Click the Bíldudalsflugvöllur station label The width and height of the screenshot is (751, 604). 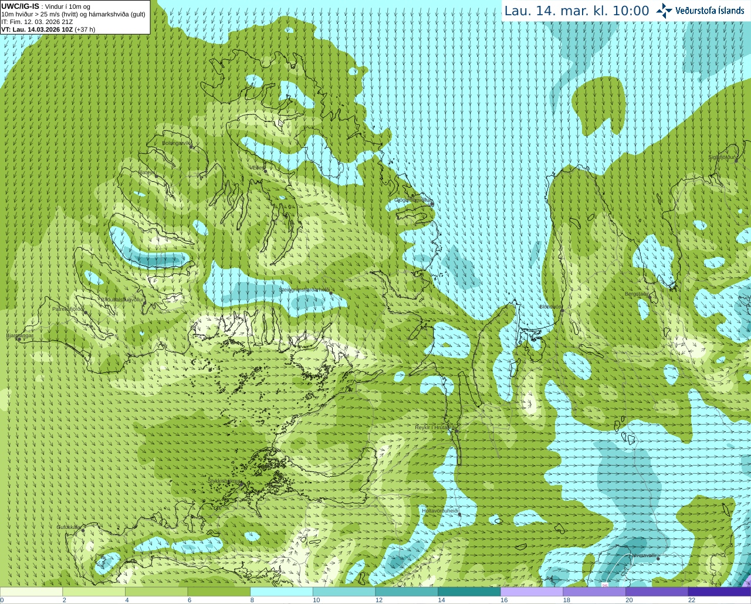click(x=123, y=299)
